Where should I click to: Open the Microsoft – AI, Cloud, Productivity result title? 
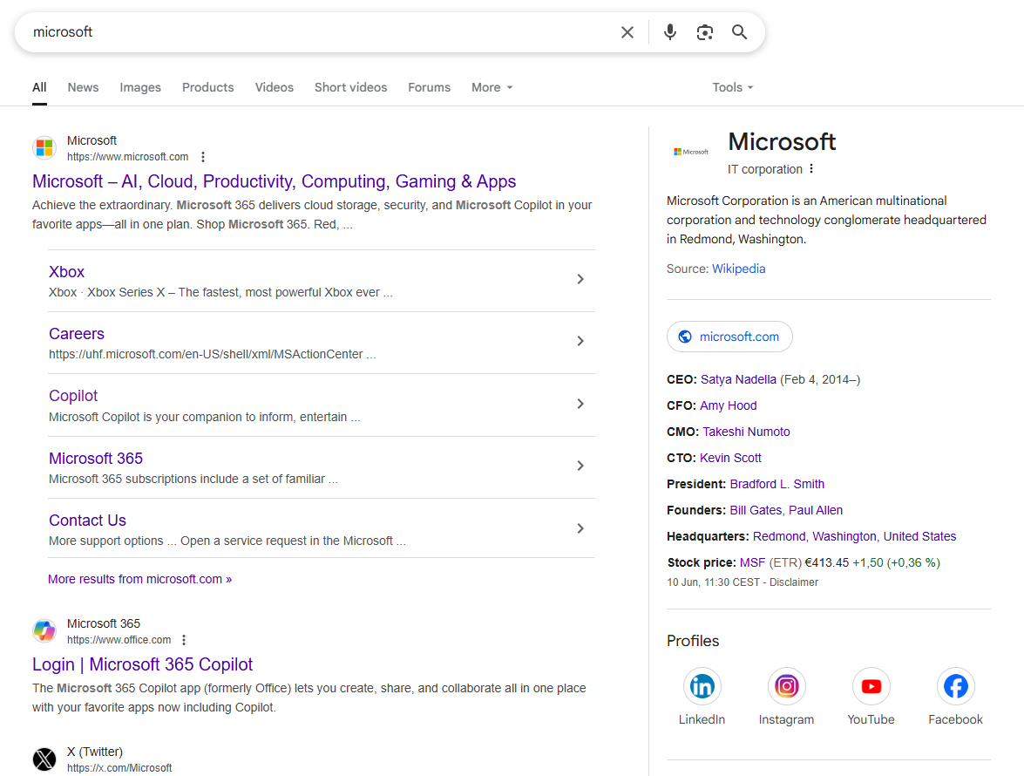(x=275, y=181)
